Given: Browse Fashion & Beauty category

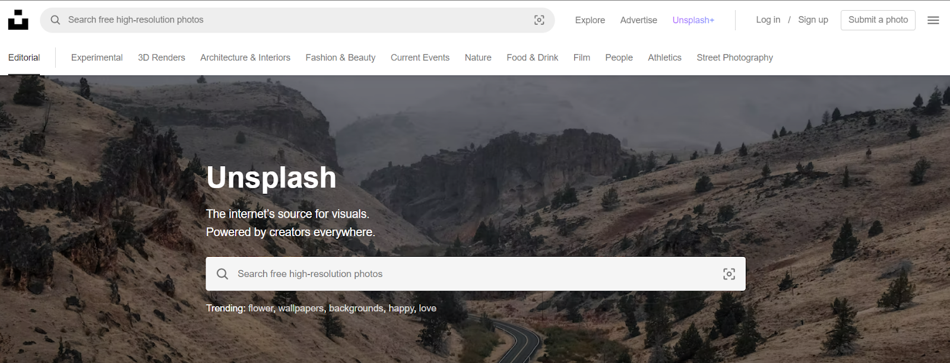Looking at the screenshot, I should pos(341,58).
